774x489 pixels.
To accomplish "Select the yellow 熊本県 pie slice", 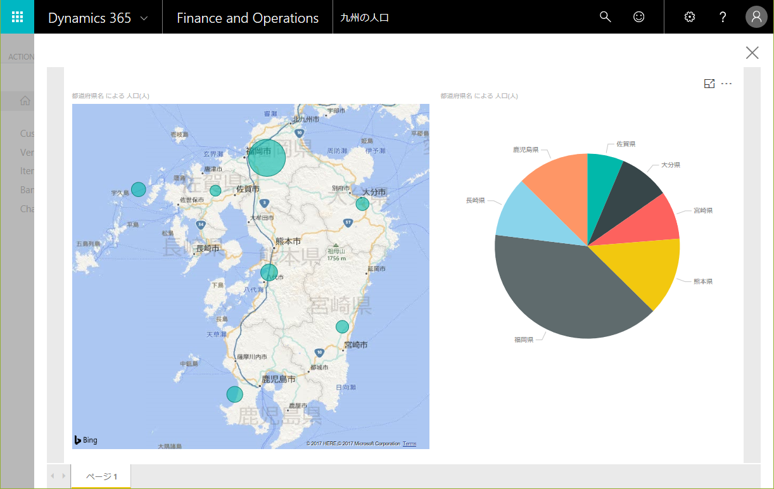I will 646,269.
